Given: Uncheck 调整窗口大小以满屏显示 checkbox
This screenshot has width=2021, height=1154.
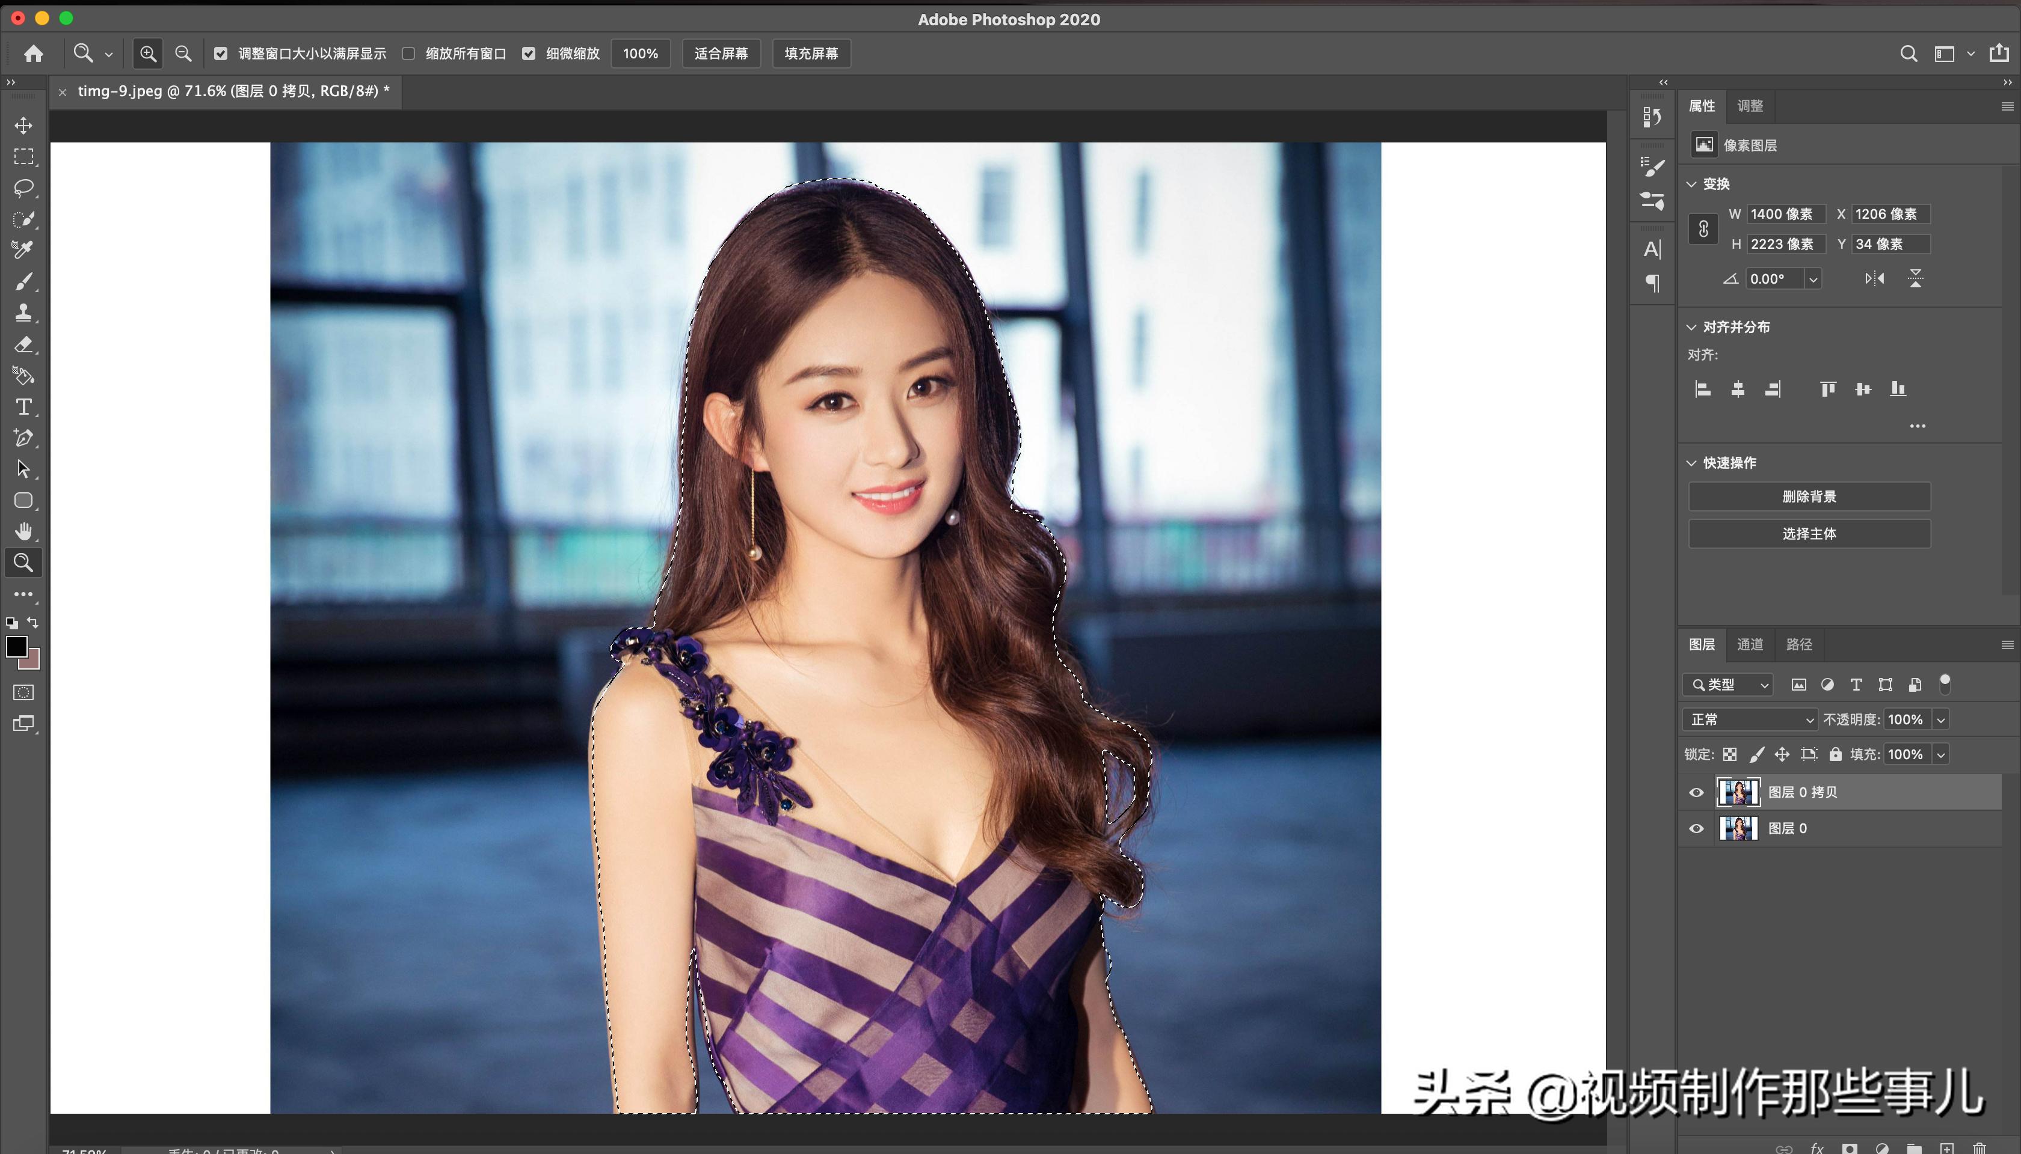Looking at the screenshot, I should click(221, 53).
